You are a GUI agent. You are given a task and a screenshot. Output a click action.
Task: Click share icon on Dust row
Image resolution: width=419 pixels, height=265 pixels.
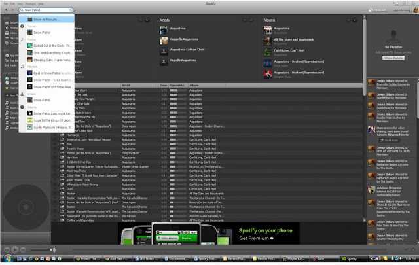[62, 189]
